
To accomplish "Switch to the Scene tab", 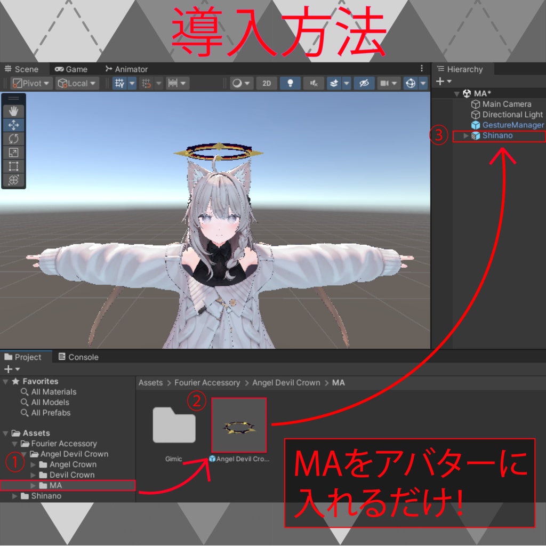I will [x=21, y=69].
